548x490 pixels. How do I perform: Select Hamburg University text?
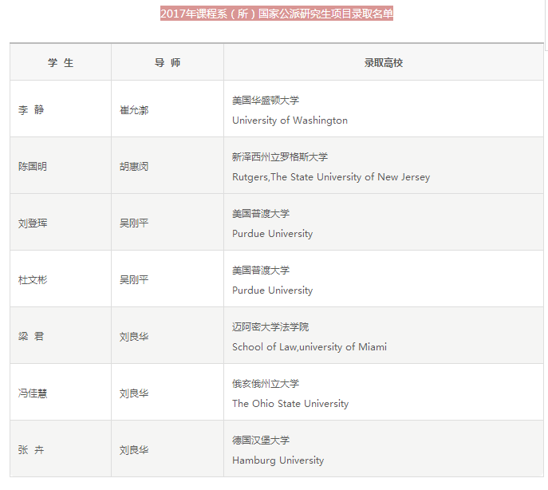[278, 460]
